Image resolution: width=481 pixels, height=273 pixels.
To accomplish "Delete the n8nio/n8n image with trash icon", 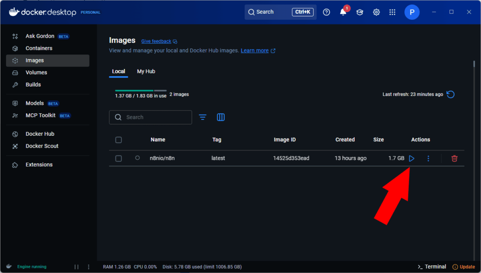I will pyautogui.click(x=454, y=158).
